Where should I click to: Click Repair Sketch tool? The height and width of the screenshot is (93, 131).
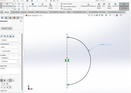pos(99,6)
